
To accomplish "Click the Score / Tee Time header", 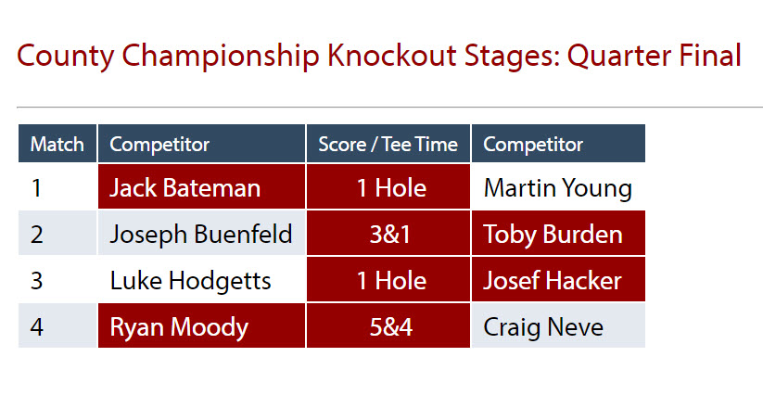I will (388, 144).
